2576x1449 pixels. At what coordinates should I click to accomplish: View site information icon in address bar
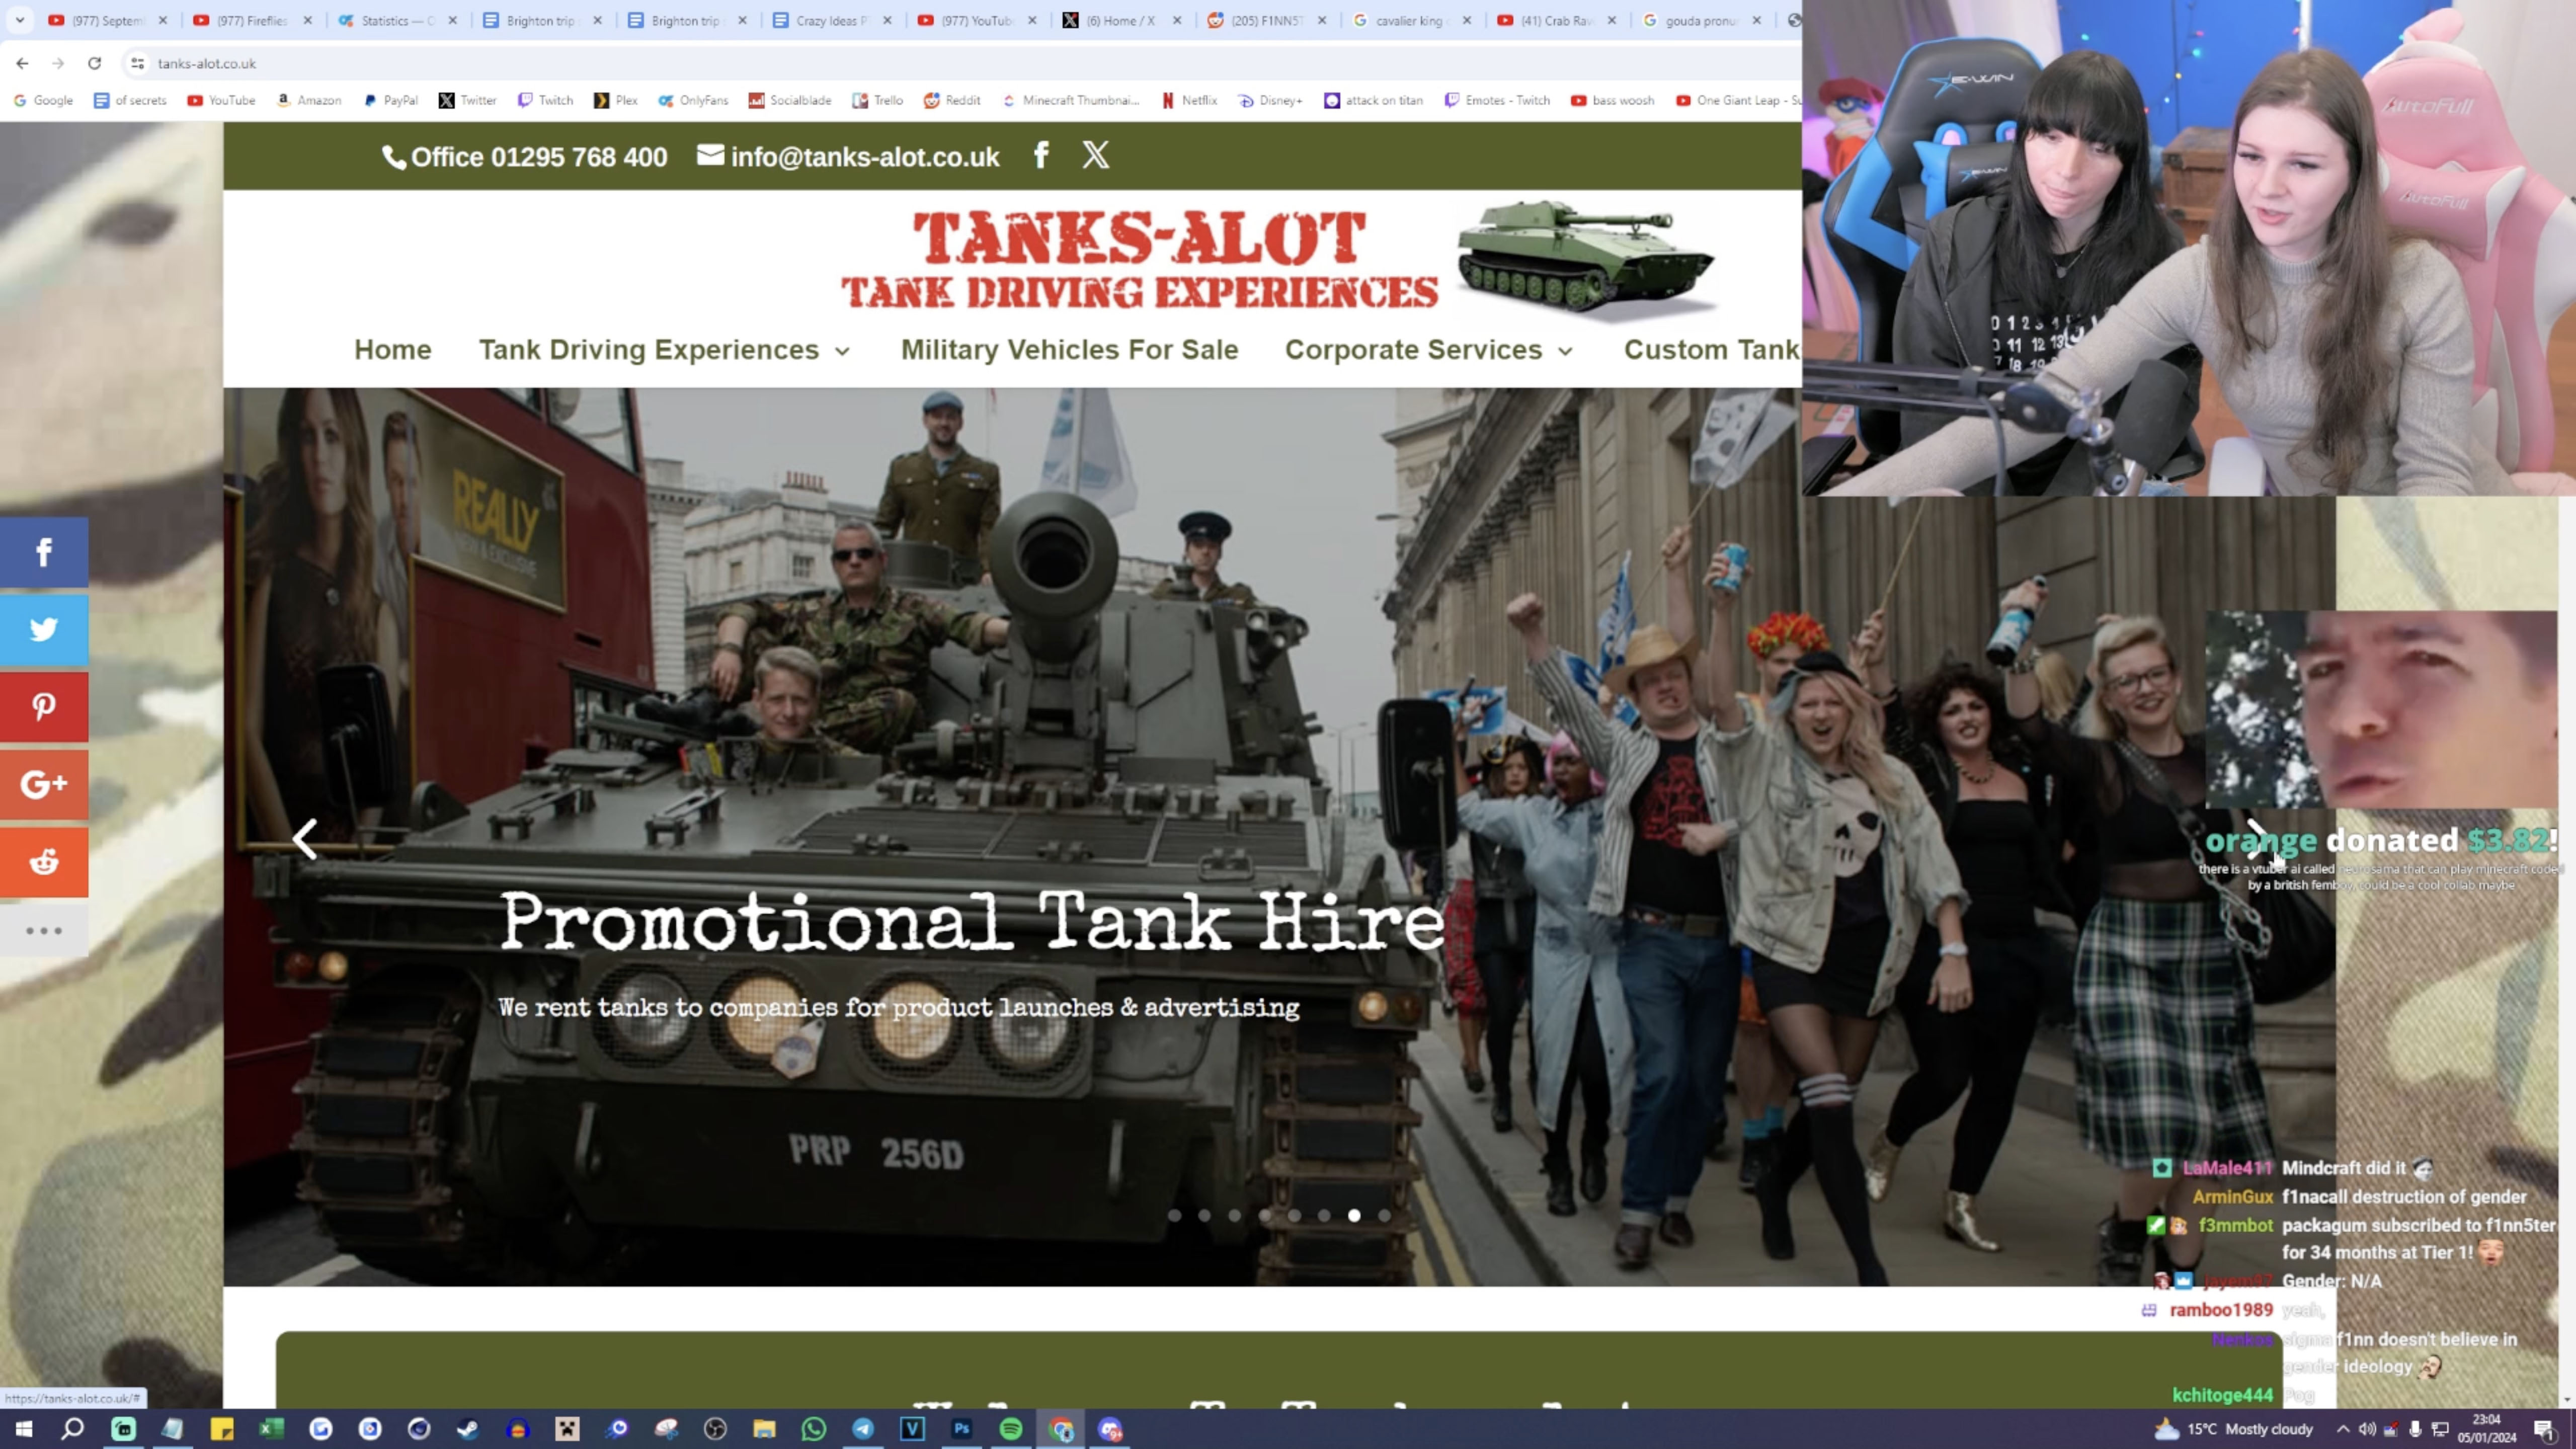click(x=138, y=63)
